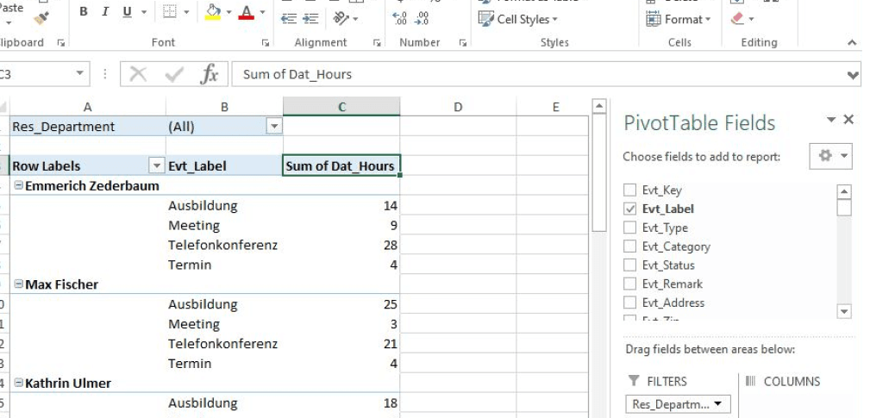Open Clipboard dialog launcher

click(61, 43)
